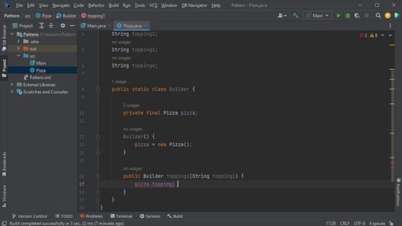Collapse the src folder
The height and width of the screenshot is (226, 402).
[x=18, y=56]
